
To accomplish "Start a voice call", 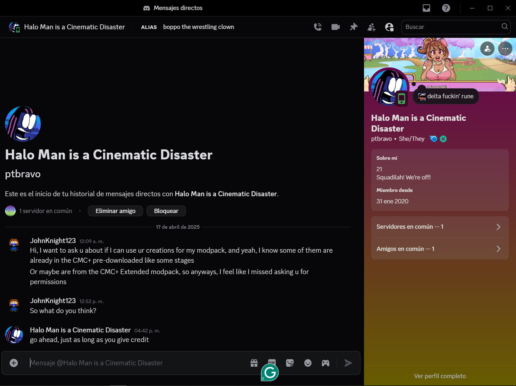I will tap(318, 27).
